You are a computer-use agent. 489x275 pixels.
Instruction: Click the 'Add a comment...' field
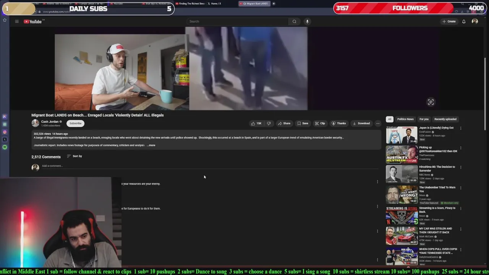(x=209, y=166)
